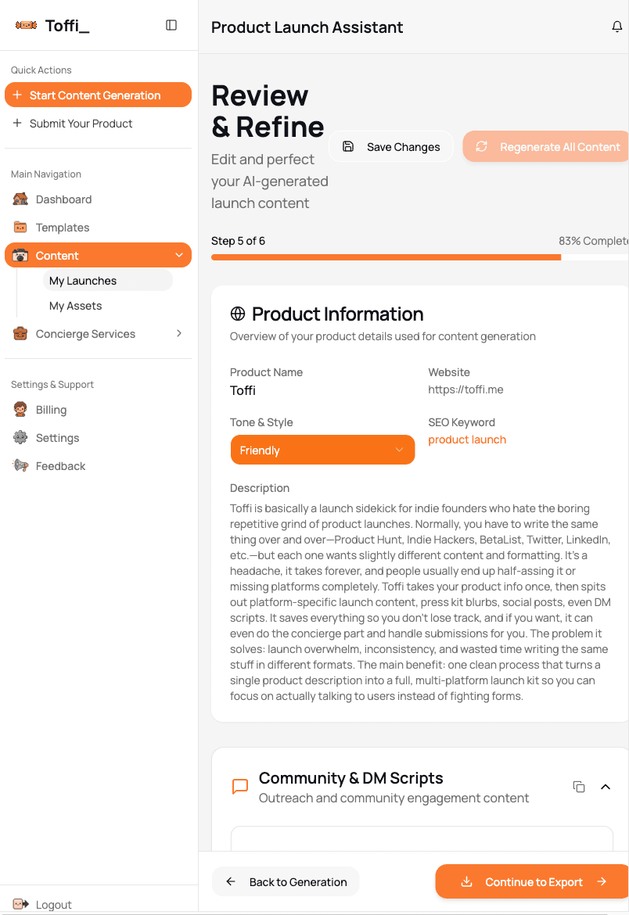Click the Step 5 of 6 label
Image resolution: width=629 pixels, height=915 pixels.
(238, 240)
